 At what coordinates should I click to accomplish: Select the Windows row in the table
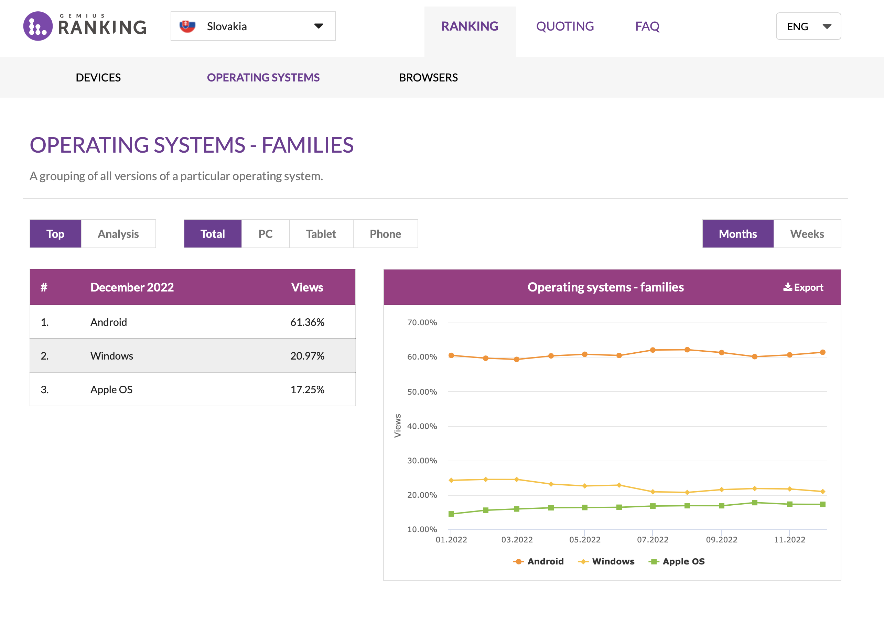(192, 355)
